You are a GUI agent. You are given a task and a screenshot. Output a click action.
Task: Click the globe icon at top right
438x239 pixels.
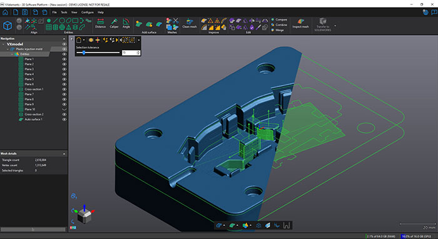point(425,13)
